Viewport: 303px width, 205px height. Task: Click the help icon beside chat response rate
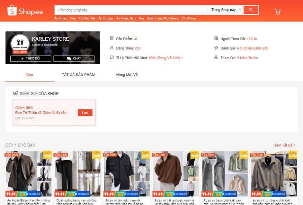(x=182, y=58)
